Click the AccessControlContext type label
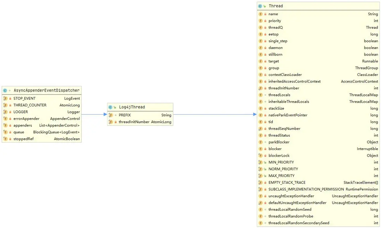The image size is (381, 228). [x=359, y=81]
